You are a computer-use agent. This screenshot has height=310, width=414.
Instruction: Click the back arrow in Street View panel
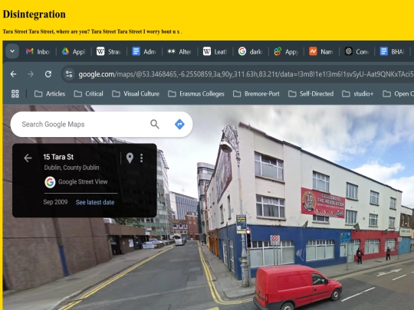point(28,158)
